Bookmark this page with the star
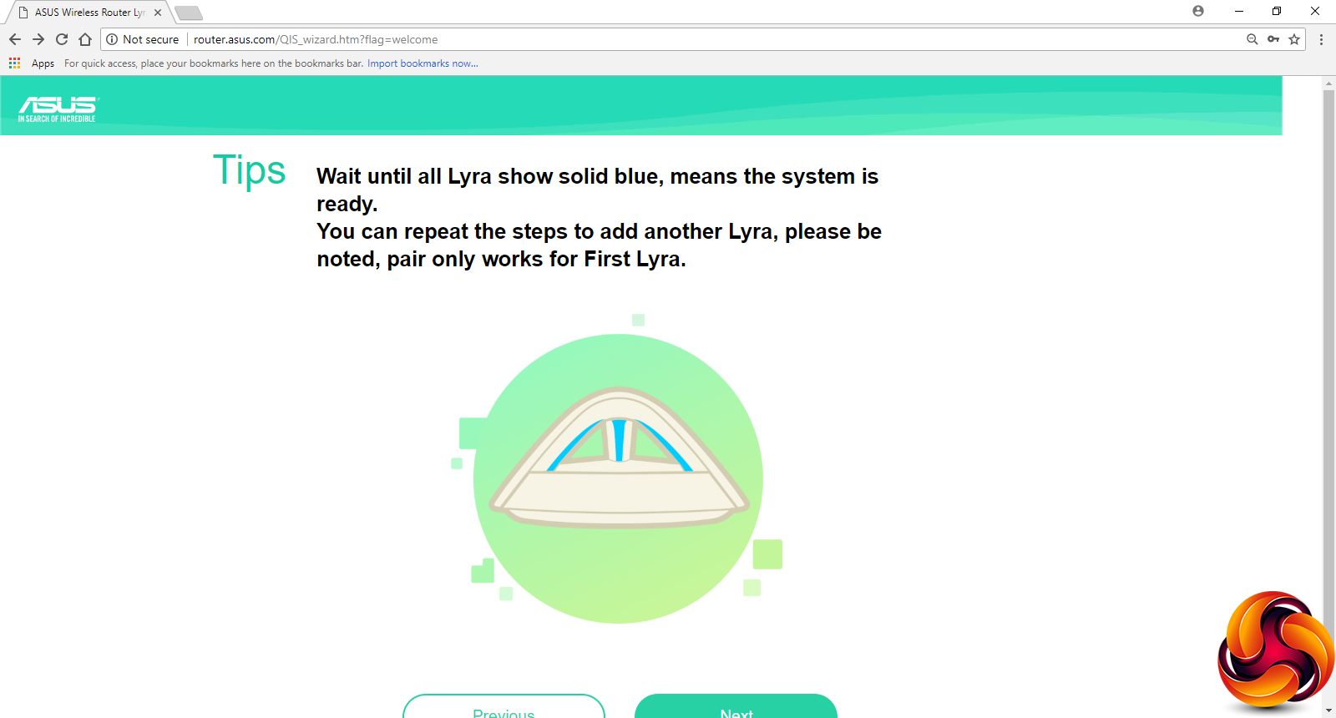Image resolution: width=1336 pixels, height=718 pixels. (1294, 39)
